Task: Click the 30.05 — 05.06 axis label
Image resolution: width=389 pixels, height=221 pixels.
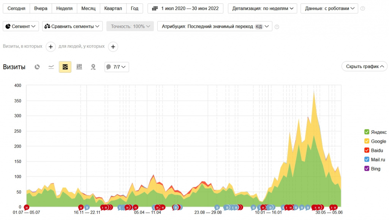Action: pyautogui.click(x=329, y=213)
